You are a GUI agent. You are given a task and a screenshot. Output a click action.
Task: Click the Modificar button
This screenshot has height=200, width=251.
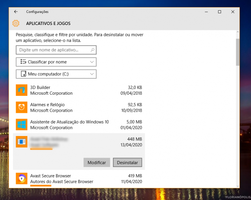(x=97, y=162)
